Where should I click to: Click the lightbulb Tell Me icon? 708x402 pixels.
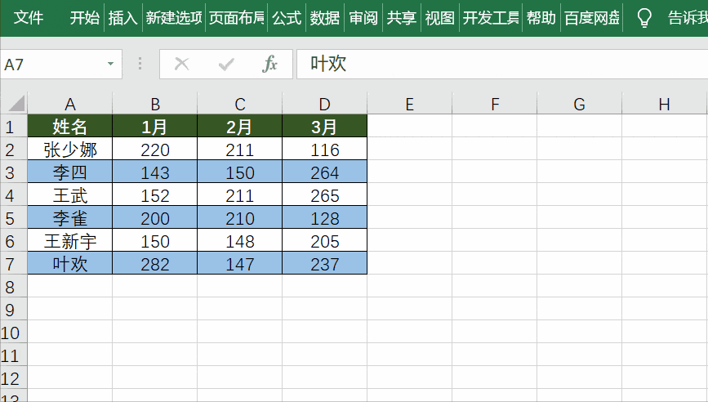tap(644, 18)
